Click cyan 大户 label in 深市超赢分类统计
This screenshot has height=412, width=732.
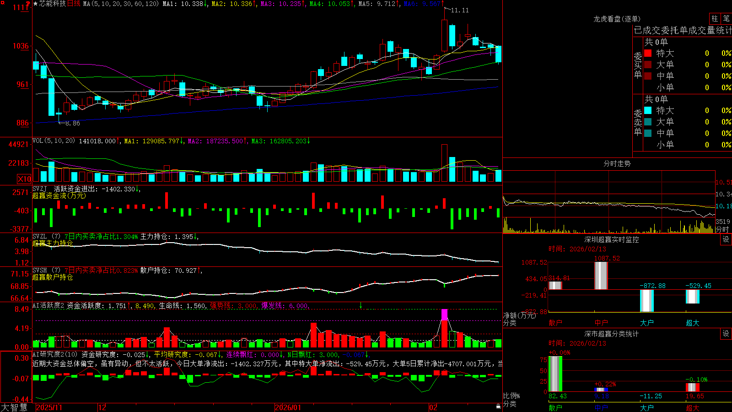[647, 407]
